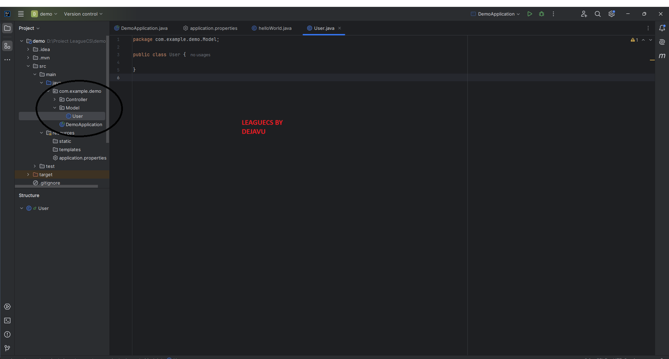Switch to DemoApplication.java tab
The width and height of the screenshot is (669, 359).
click(141, 28)
